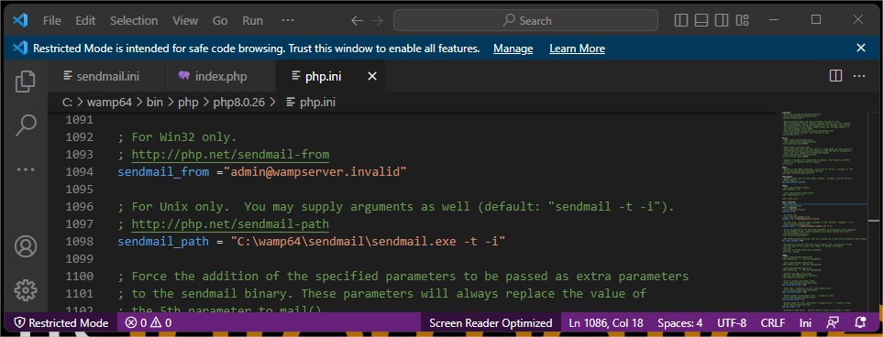The width and height of the screenshot is (883, 337).
Task: Show additional views ellipsis in activity bar
Action: coord(26,168)
